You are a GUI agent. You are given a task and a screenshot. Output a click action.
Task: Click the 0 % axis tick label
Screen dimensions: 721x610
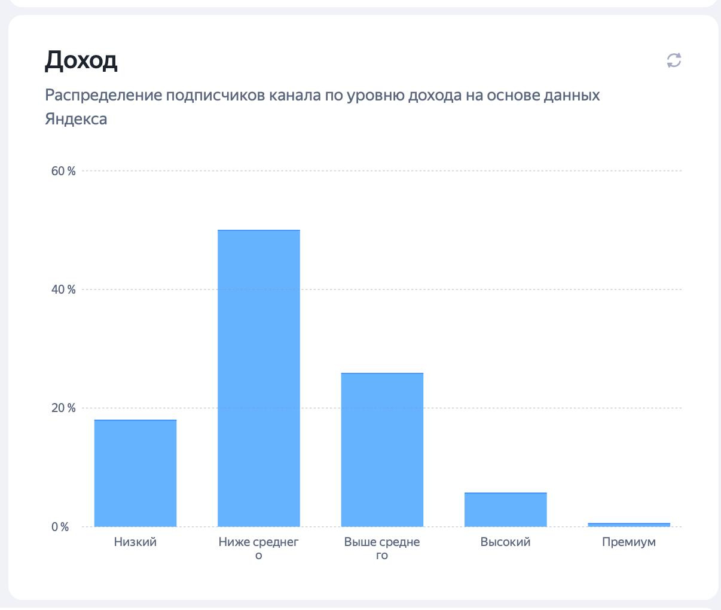click(60, 527)
